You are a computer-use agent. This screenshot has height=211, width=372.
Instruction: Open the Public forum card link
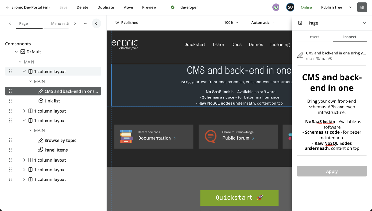pos(238,137)
